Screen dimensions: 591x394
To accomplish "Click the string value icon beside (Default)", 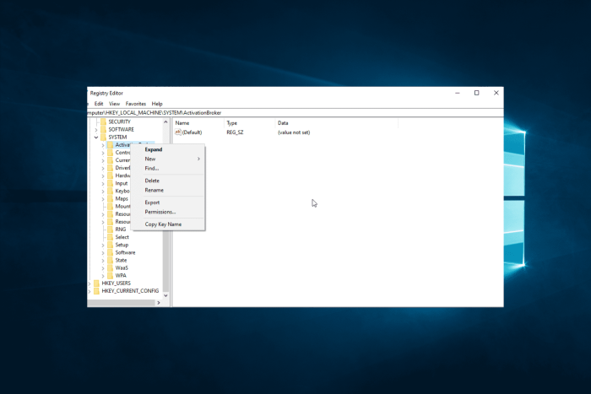I will pos(178,132).
